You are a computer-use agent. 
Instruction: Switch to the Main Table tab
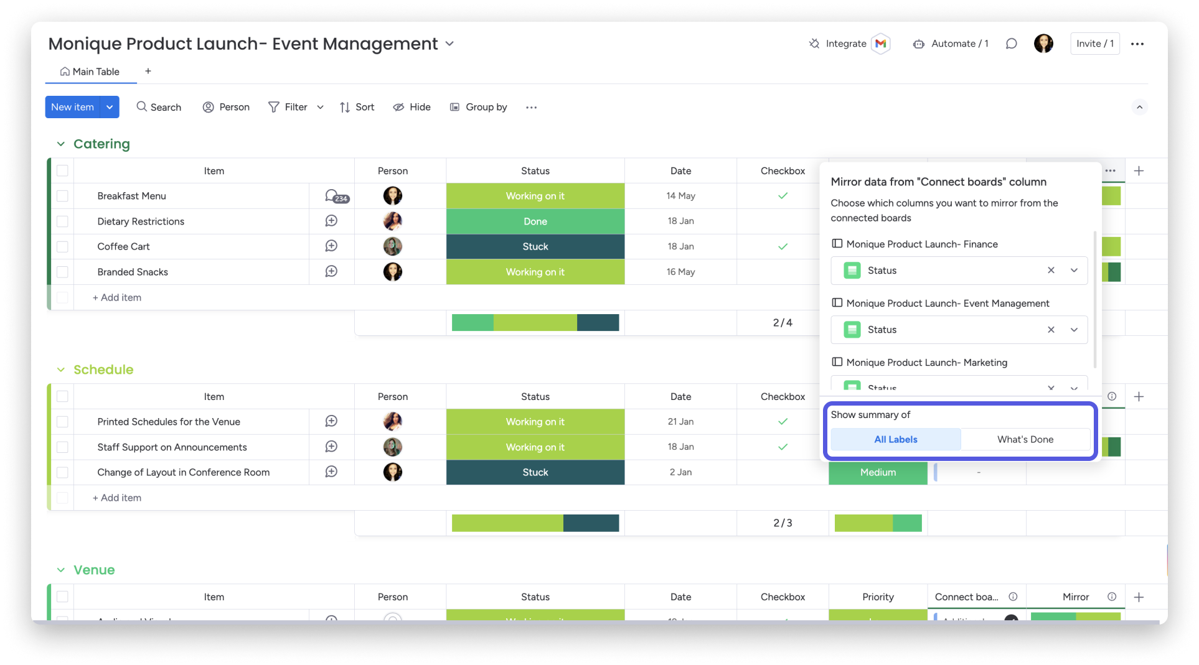tap(90, 72)
